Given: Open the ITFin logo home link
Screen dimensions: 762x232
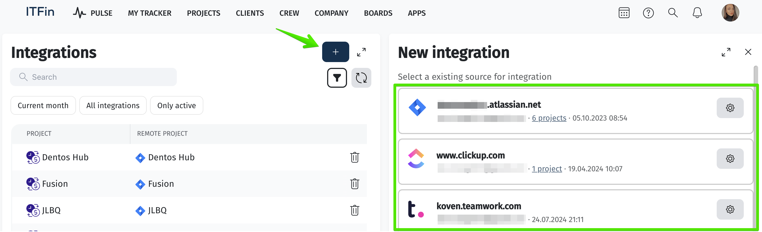Looking at the screenshot, I should [x=40, y=12].
